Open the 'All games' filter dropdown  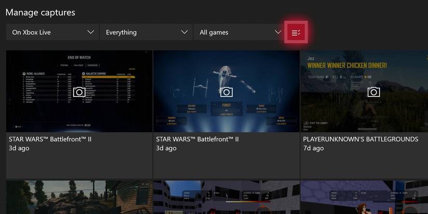239,32
